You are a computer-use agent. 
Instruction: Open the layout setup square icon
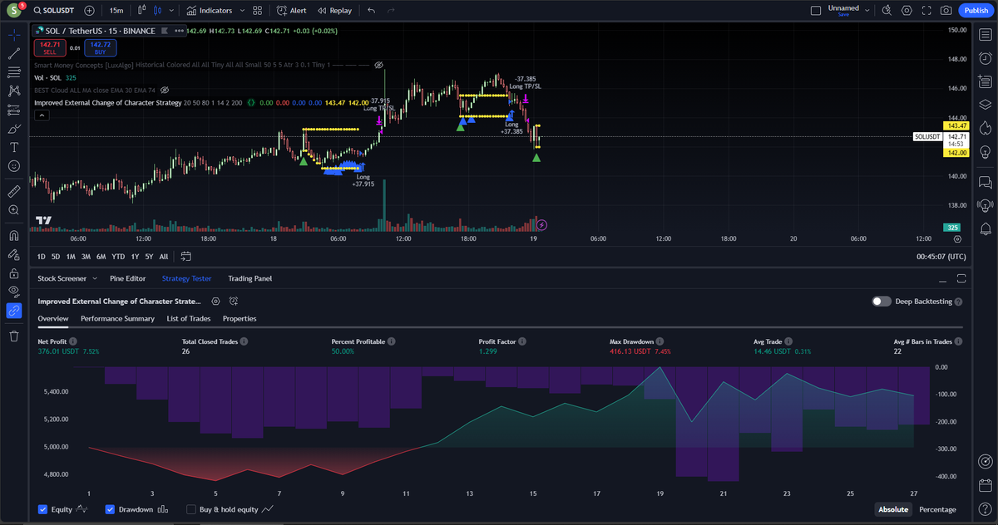(815, 11)
